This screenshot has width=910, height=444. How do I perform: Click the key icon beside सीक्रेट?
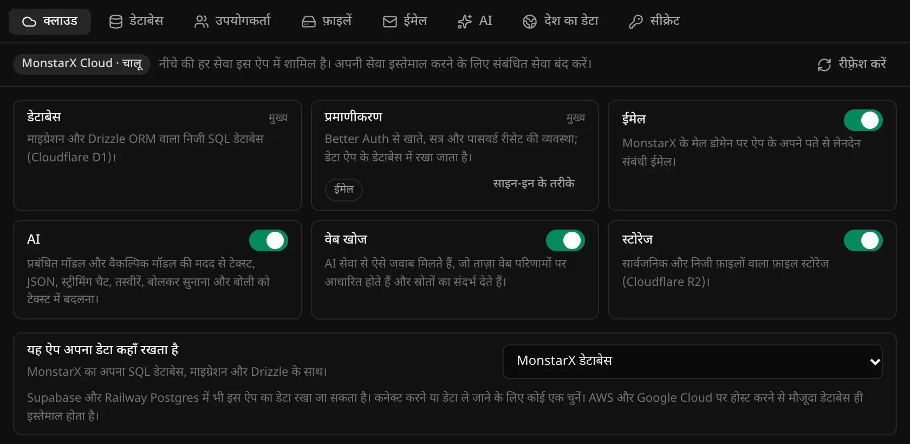click(x=636, y=22)
